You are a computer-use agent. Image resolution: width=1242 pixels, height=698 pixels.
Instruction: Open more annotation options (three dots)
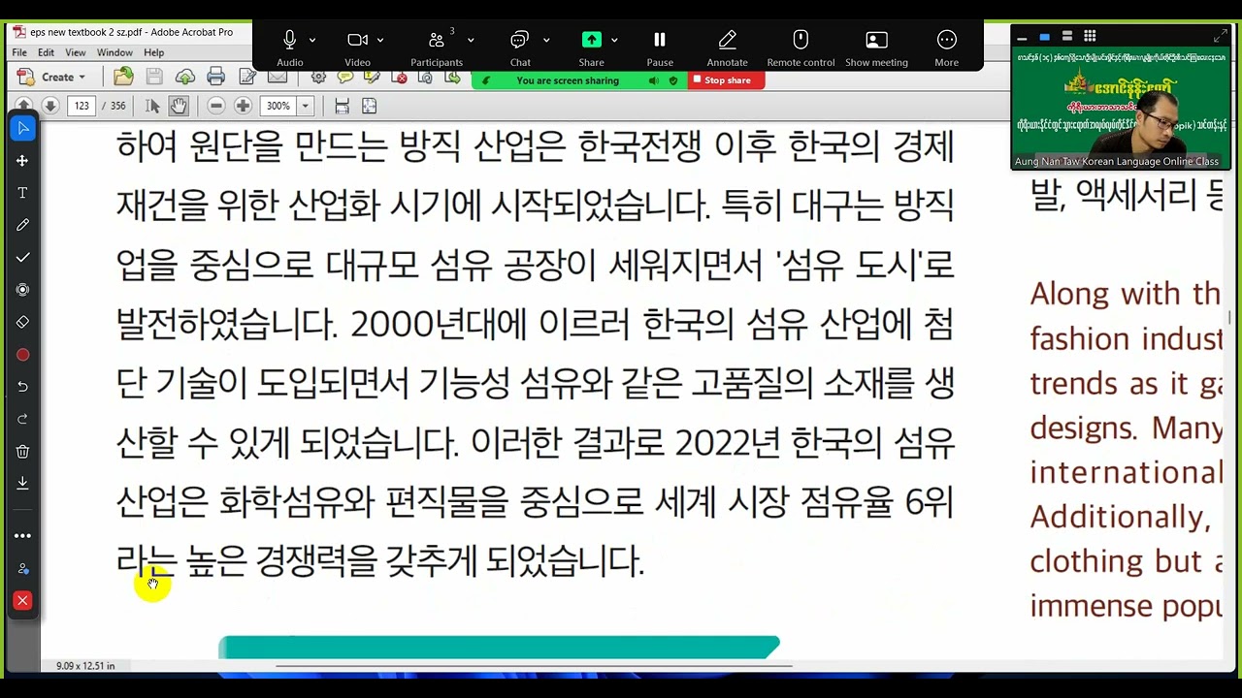(22, 535)
